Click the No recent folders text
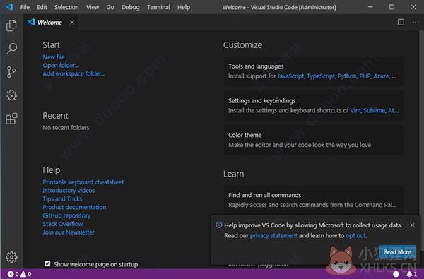This screenshot has width=424, height=279. (x=66, y=128)
